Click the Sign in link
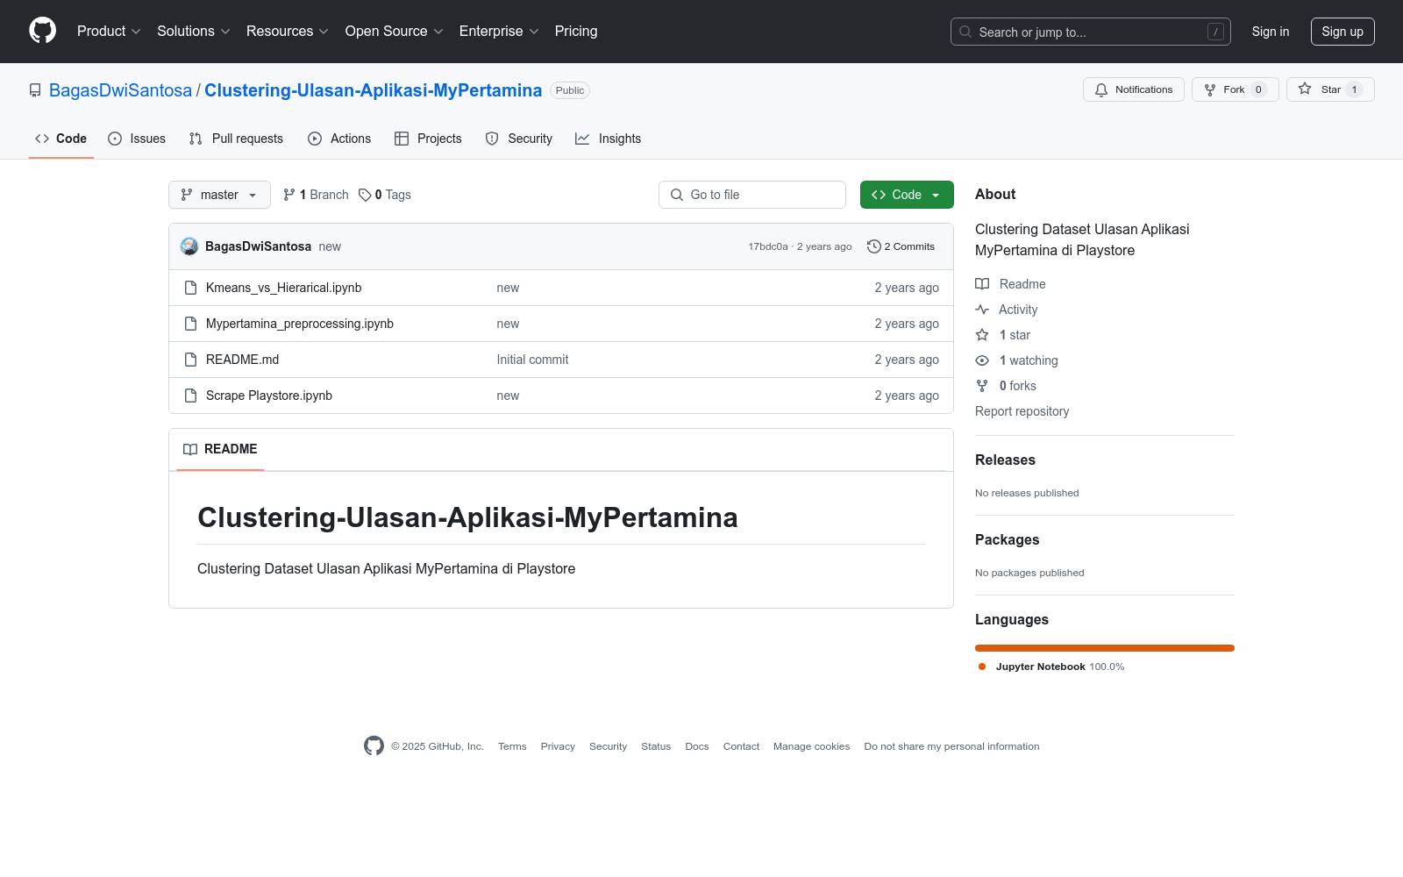The image size is (1403, 877). [x=1271, y=32]
